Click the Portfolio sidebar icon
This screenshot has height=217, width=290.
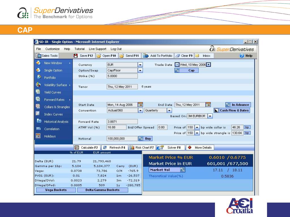coord(39,77)
